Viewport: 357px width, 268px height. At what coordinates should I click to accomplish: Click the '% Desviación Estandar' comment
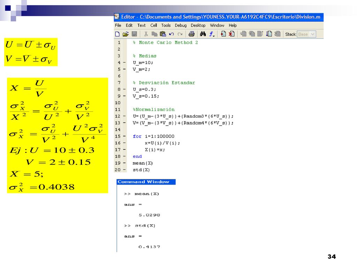(x=164, y=83)
